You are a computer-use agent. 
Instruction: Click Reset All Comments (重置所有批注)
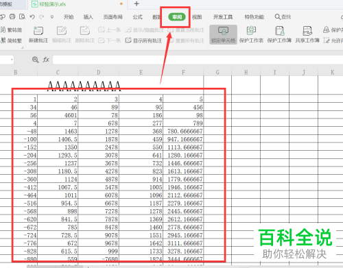coord(187,40)
